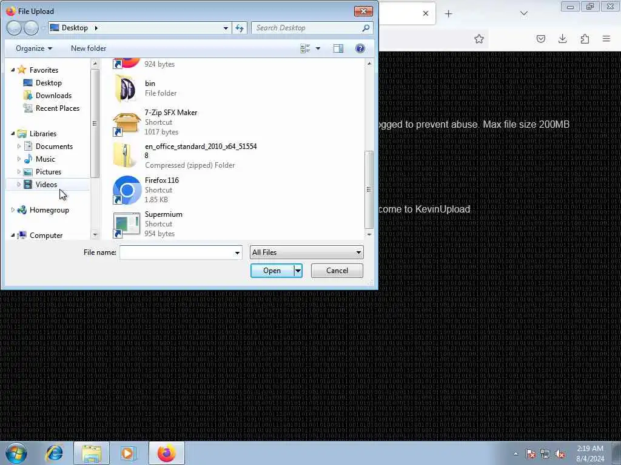Screen dimensions: 621x465
Task: Click New folder in toolbar
Action: click(89, 48)
